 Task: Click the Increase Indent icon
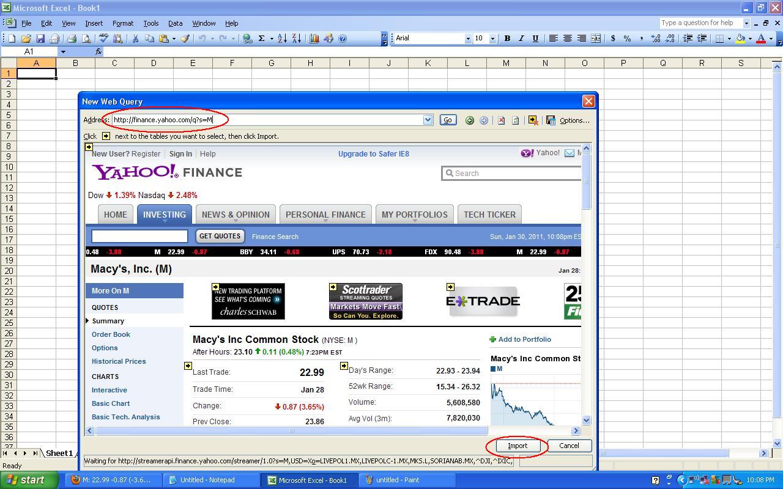702,39
